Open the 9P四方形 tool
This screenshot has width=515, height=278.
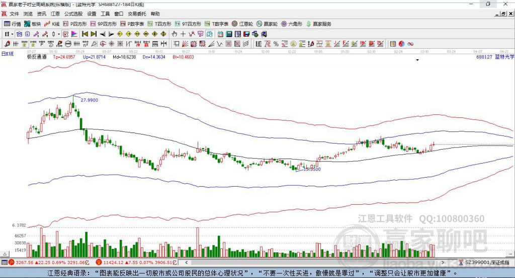104,24
